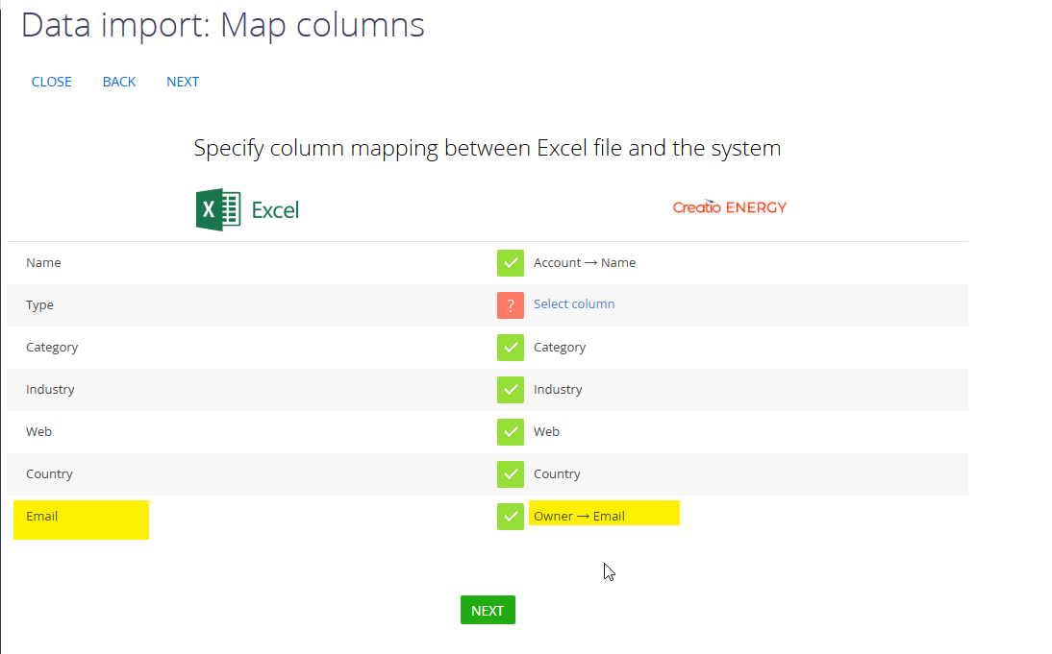
Task: Click the red question mark icon for Type
Action: tap(511, 305)
